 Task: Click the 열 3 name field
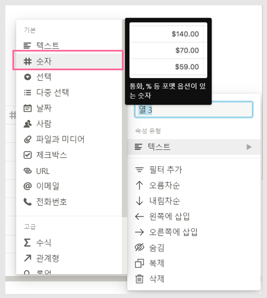point(194,110)
